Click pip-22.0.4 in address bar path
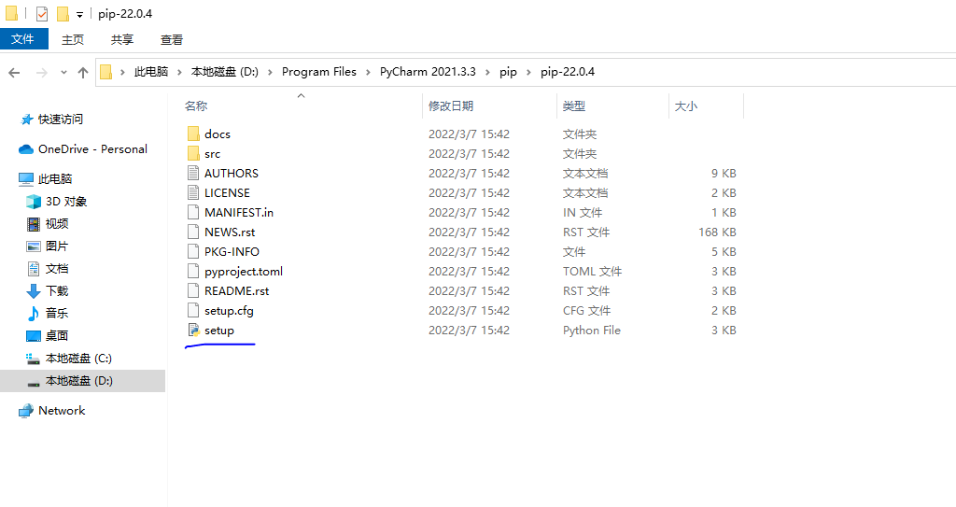 (x=567, y=72)
